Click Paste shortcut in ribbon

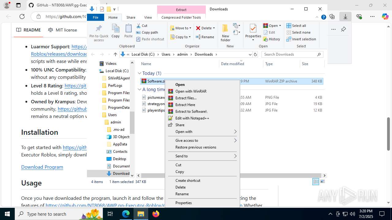click(x=150, y=39)
